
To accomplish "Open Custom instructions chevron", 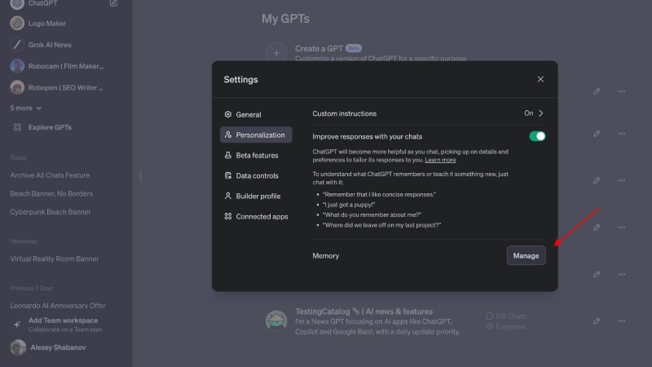I will tap(540, 113).
